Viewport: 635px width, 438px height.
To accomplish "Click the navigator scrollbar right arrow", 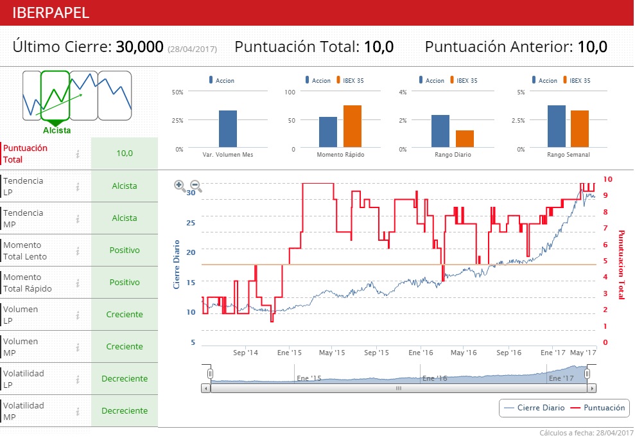I will pos(592,388).
